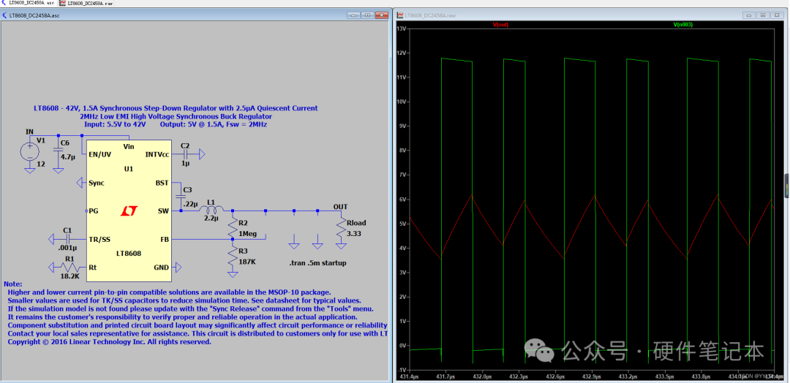Viewport: 790px width, 383px height.
Task: Select the C2 capacitor on INTVcc
Action: pos(186,155)
